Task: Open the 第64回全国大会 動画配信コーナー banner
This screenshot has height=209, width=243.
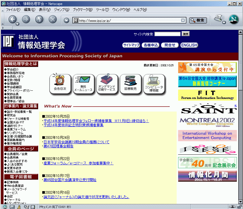Action: (x=207, y=81)
